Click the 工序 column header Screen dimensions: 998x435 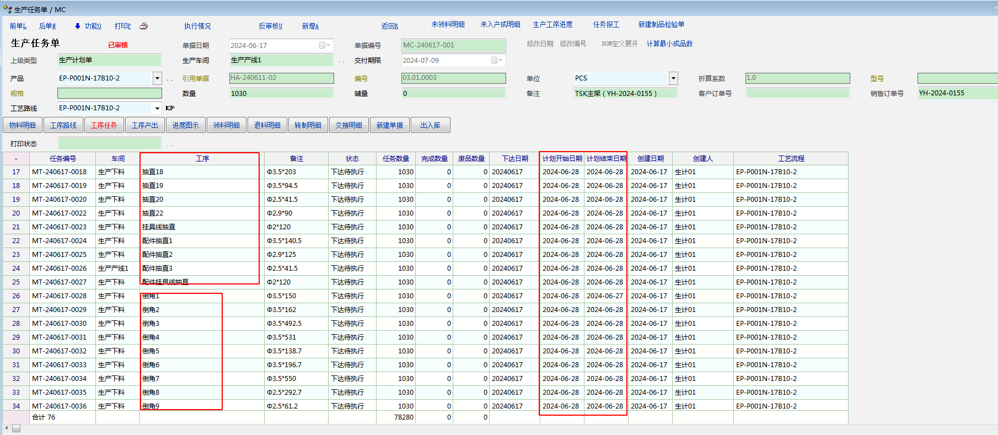click(202, 158)
